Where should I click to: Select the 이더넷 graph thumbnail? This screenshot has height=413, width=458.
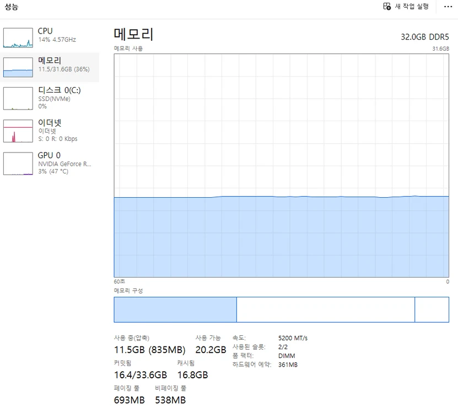click(18, 131)
